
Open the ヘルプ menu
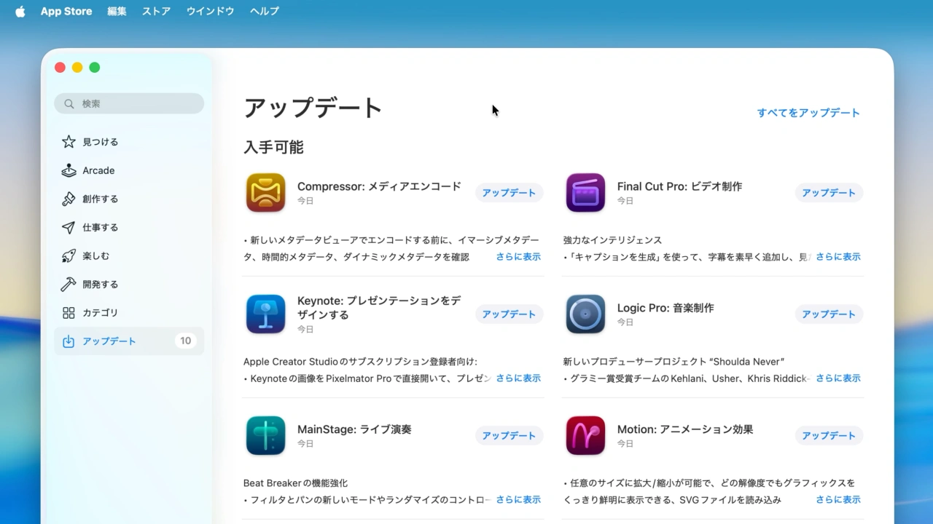click(x=264, y=12)
